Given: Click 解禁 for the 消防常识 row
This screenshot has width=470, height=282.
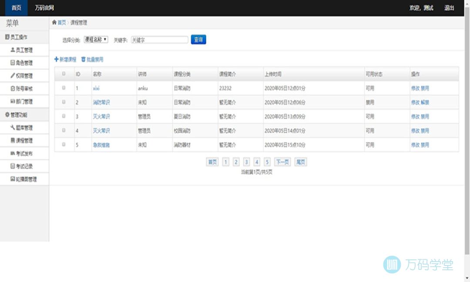Looking at the screenshot, I should coord(425,103).
